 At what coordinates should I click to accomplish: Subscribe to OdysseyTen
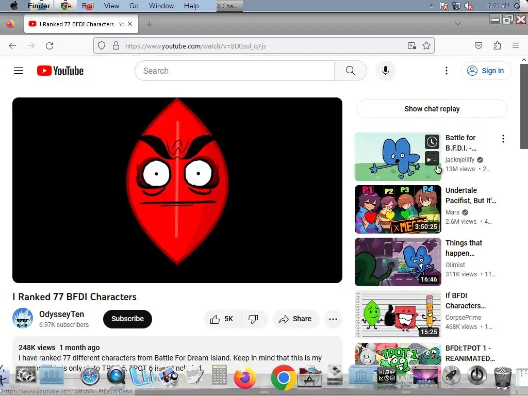[x=128, y=319]
